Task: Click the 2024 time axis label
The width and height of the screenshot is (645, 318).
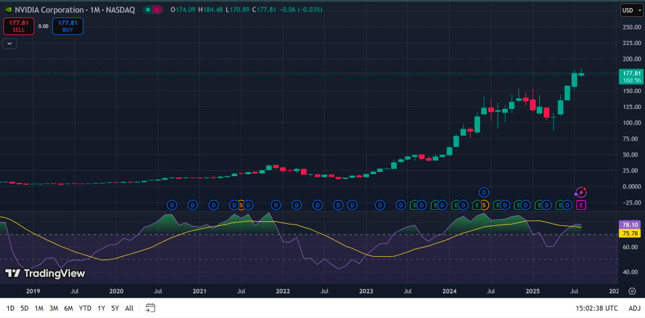Action: [450, 291]
